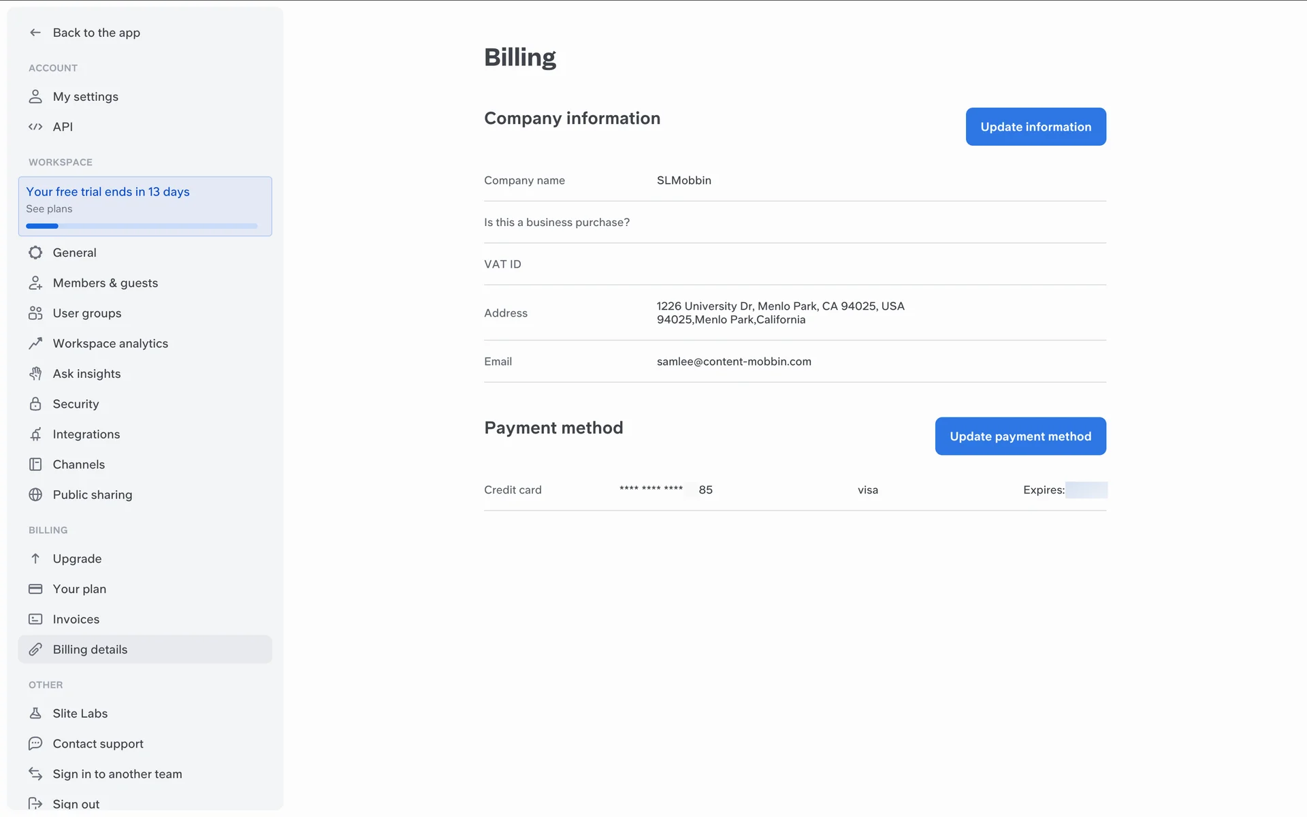The image size is (1307, 817).
Task: Go to the Upgrade billing page
Action: pos(77,559)
